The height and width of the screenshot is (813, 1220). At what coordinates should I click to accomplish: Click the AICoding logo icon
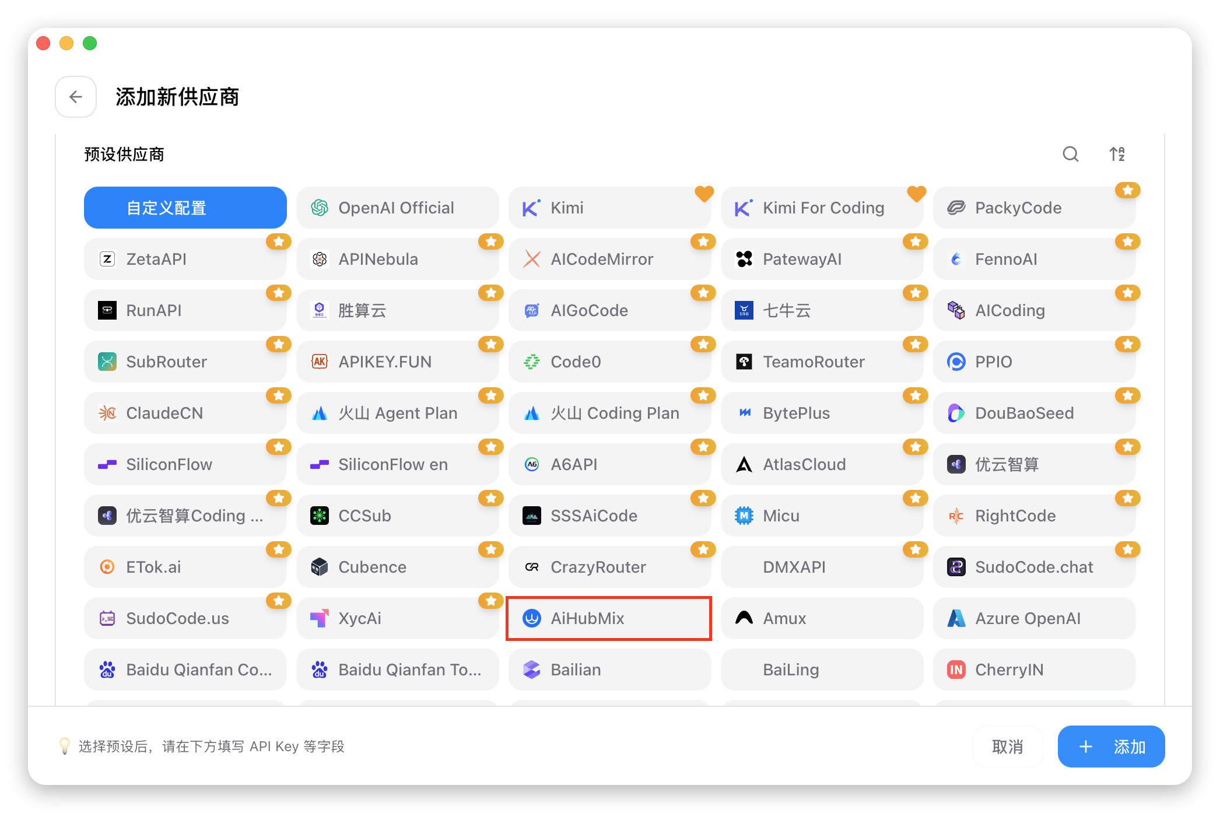click(x=956, y=310)
